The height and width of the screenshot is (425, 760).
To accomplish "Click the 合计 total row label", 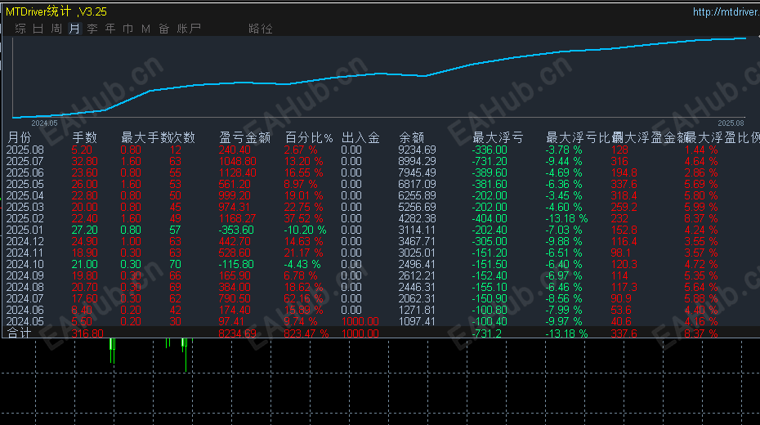I will [x=20, y=333].
